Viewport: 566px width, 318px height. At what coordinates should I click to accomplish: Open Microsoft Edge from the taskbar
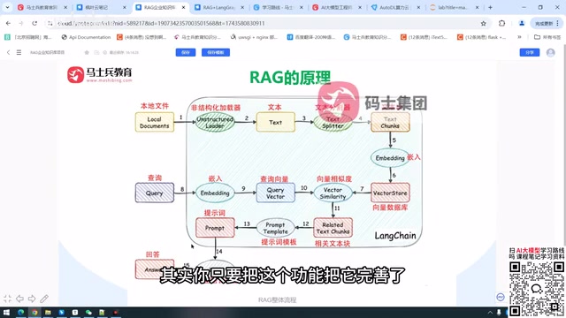21,312
